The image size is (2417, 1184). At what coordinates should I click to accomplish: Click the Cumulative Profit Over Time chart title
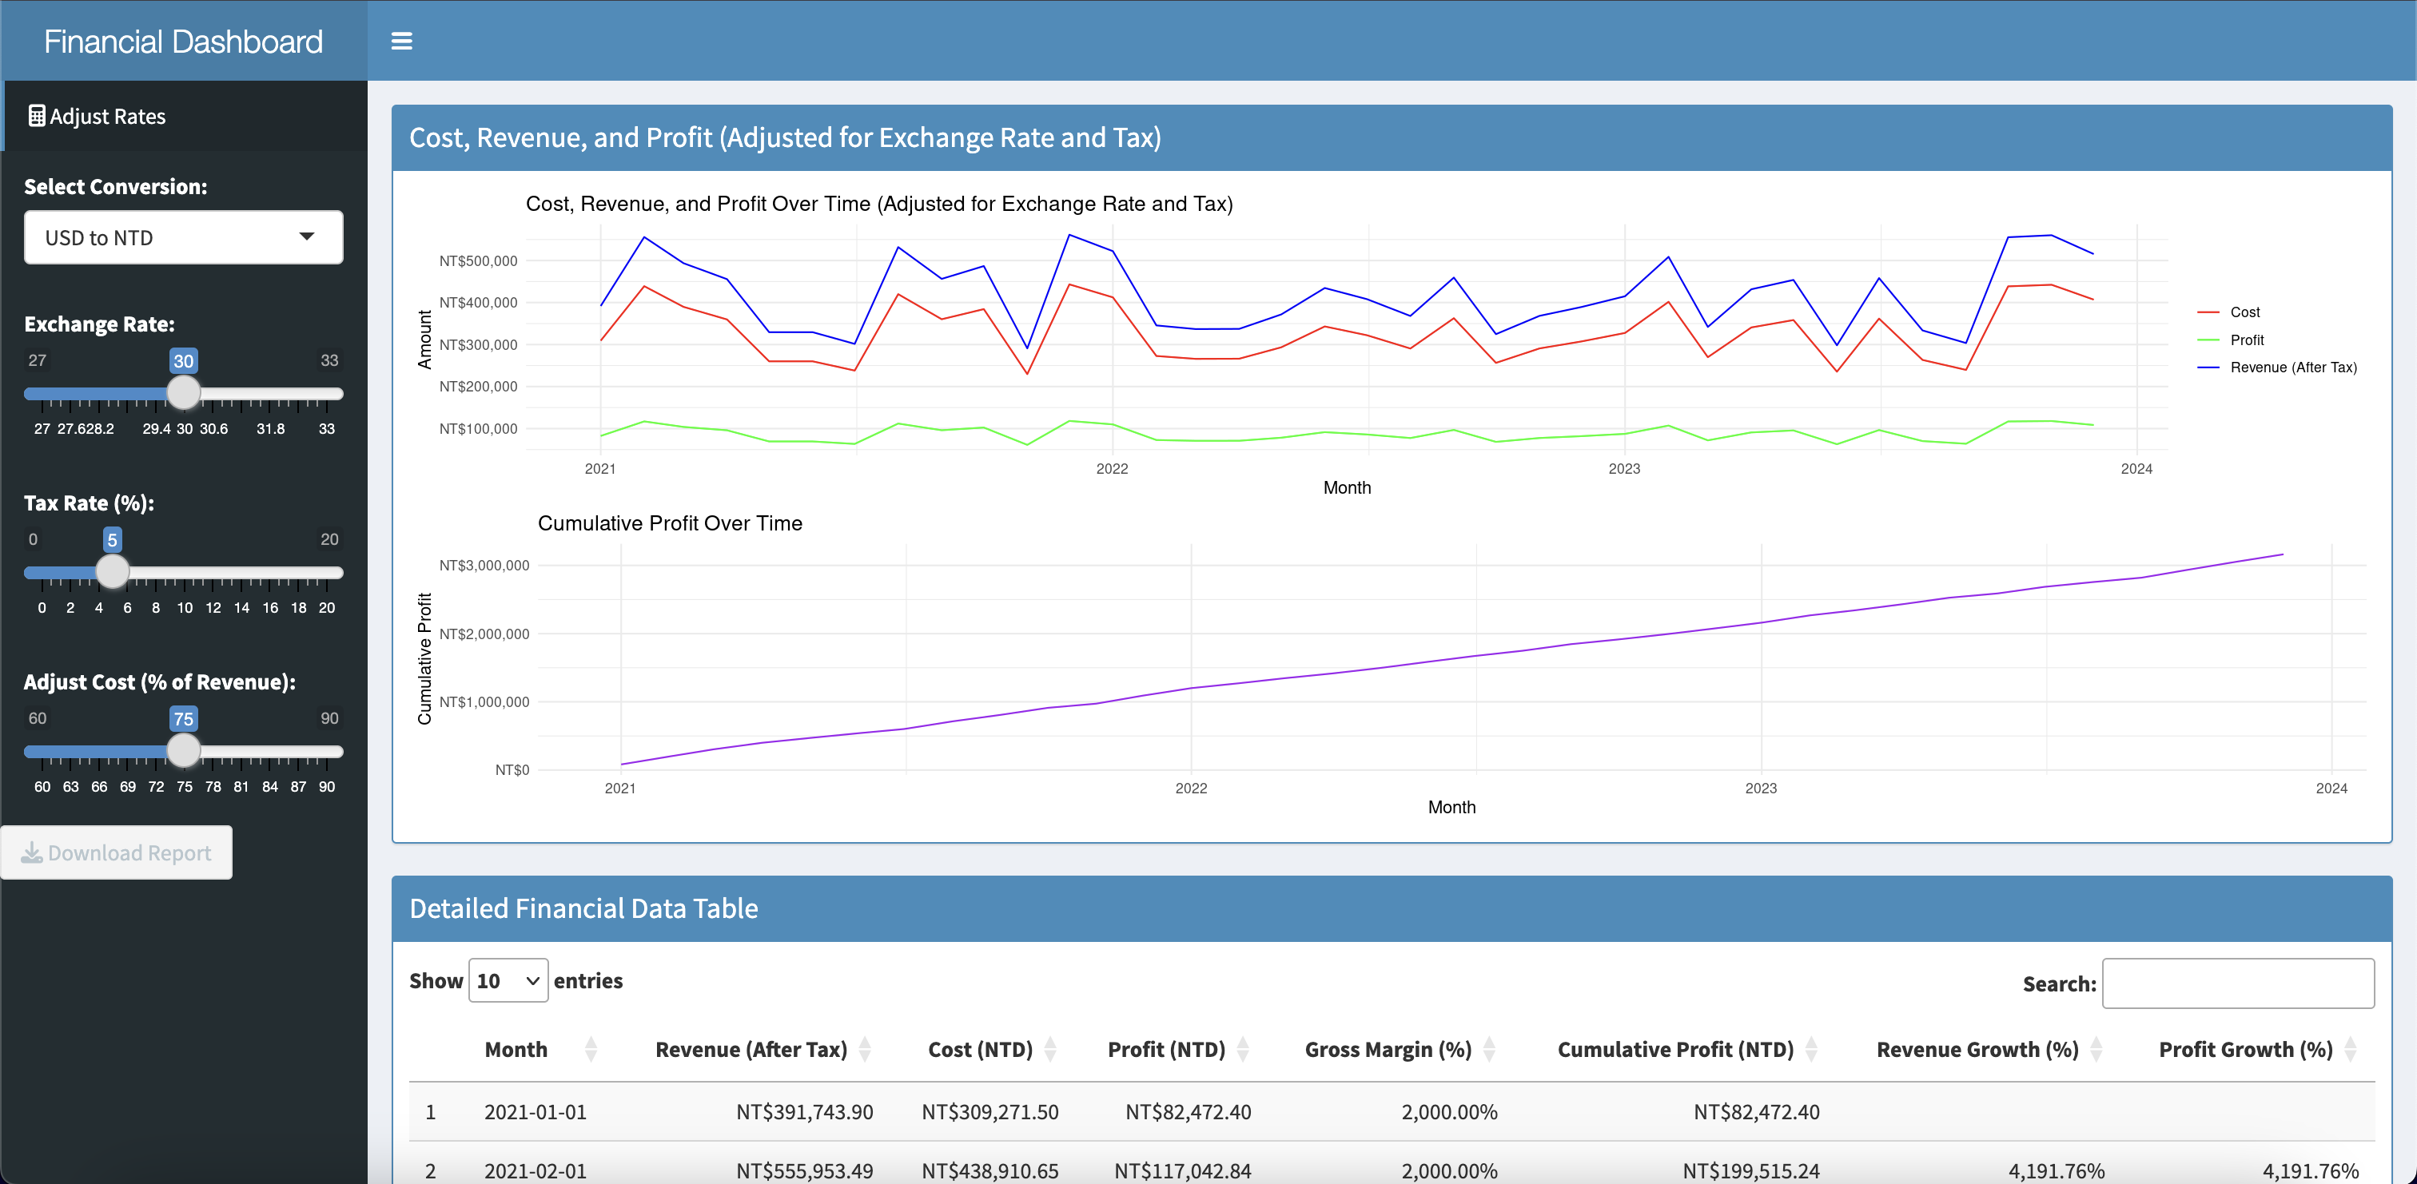coord(670,522)
